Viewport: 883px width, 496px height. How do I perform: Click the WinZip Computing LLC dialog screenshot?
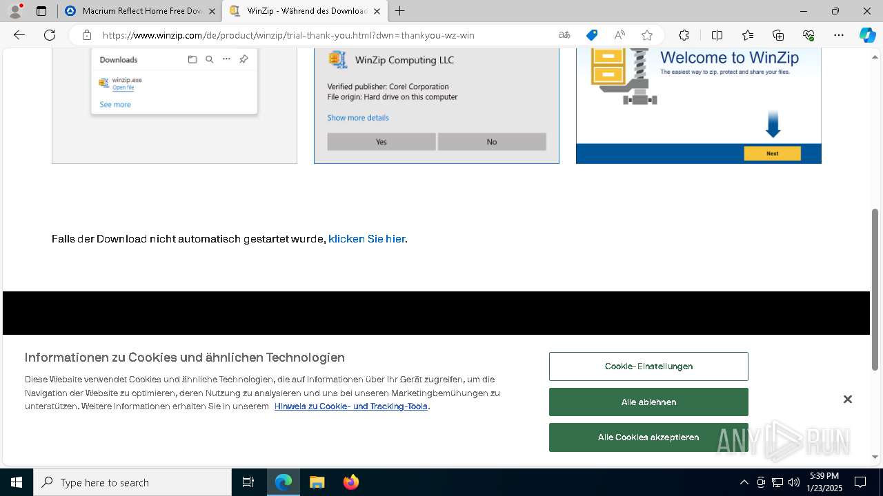pyautogui.click(x=437, y=105)
